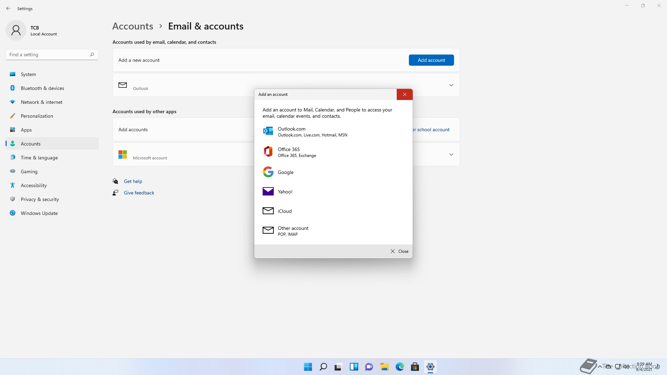Image resolution: width=667 pixels, height=375 pixels.
Task: Open Network & internet settings
Action: (52, 102)
